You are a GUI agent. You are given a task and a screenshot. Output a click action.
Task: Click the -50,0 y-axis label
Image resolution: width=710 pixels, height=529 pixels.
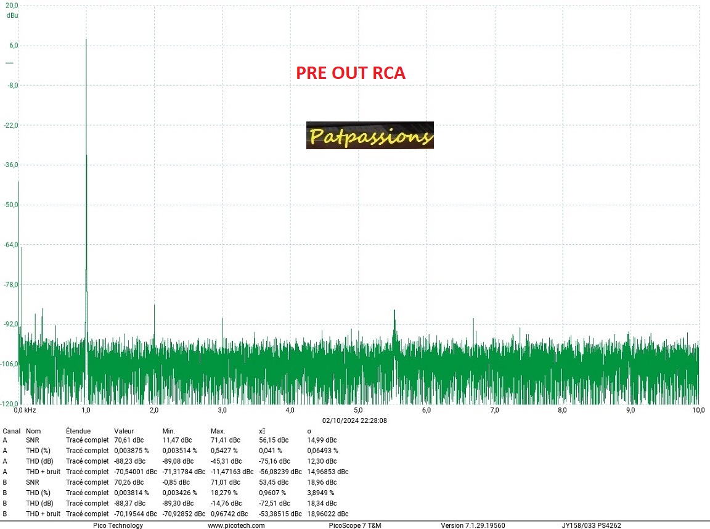point(12,205)
